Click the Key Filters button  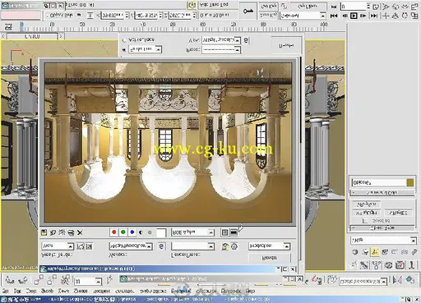click(308, 6)
